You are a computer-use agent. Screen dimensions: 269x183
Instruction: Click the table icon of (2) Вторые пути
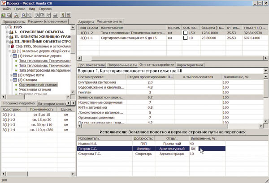click(15, 75)
